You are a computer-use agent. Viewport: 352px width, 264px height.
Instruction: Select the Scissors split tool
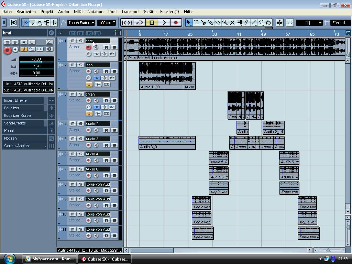[203, 22]
